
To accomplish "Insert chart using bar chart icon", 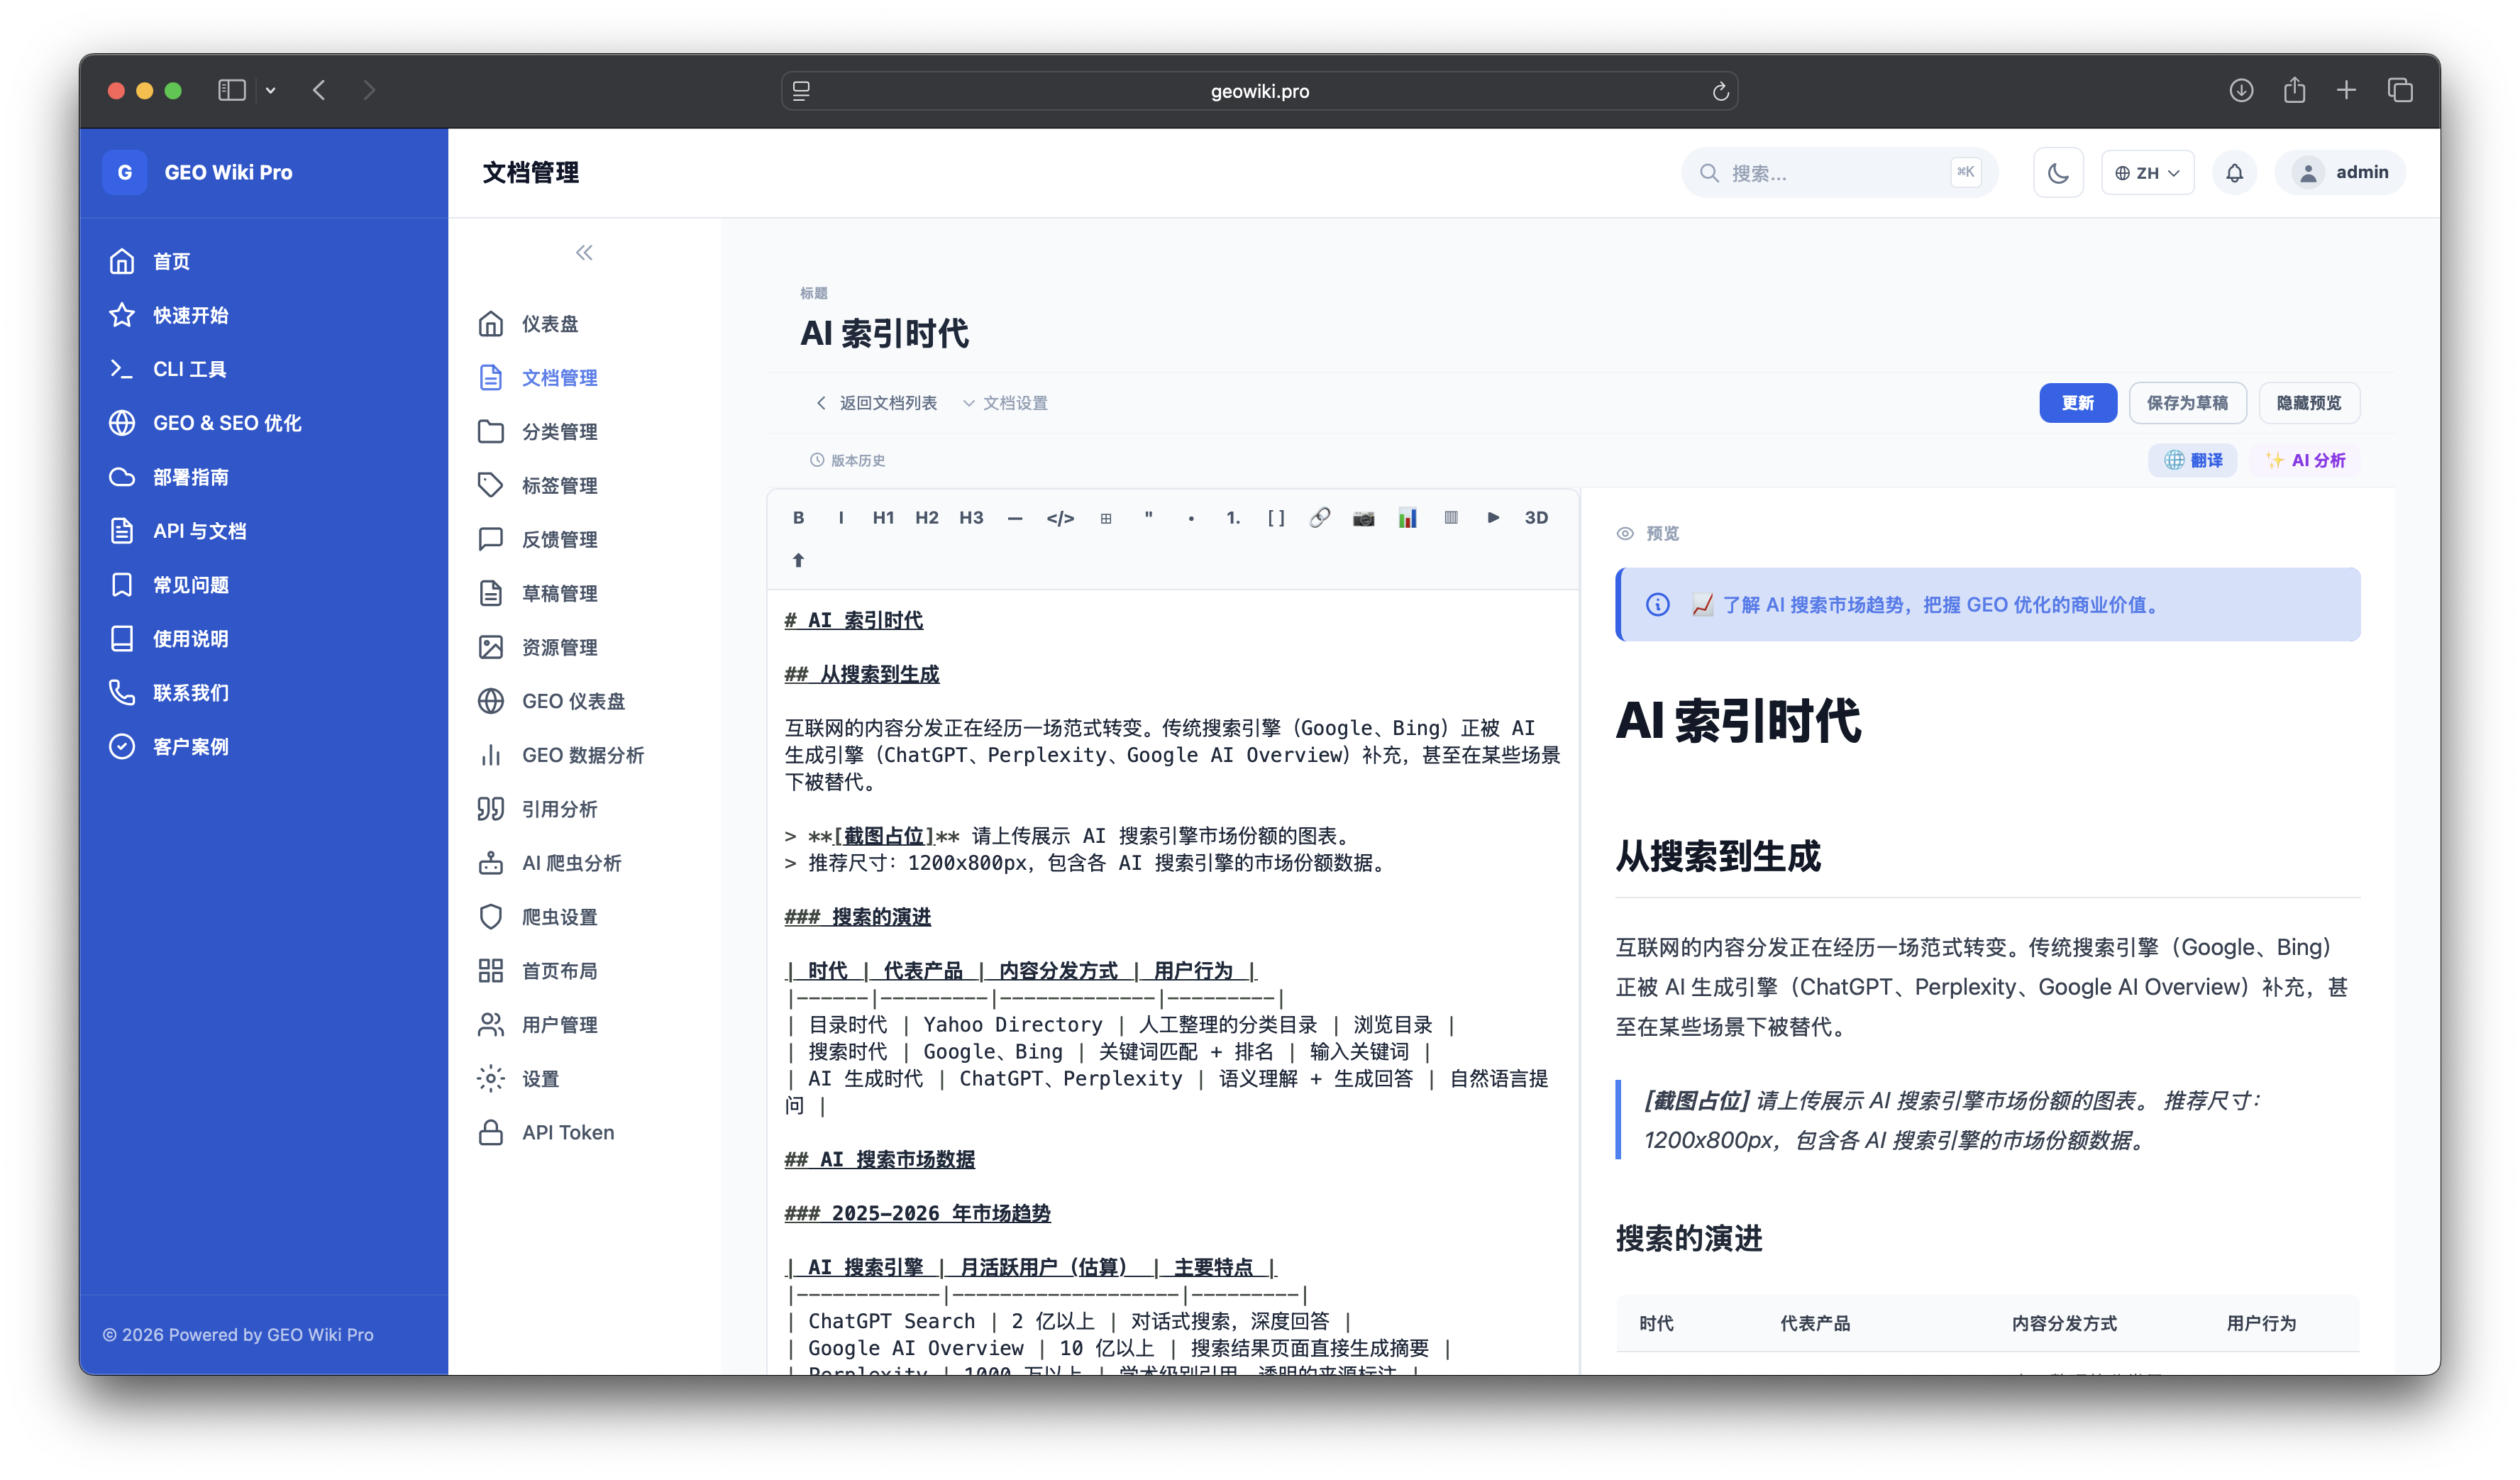I will tap(1407, 517).
